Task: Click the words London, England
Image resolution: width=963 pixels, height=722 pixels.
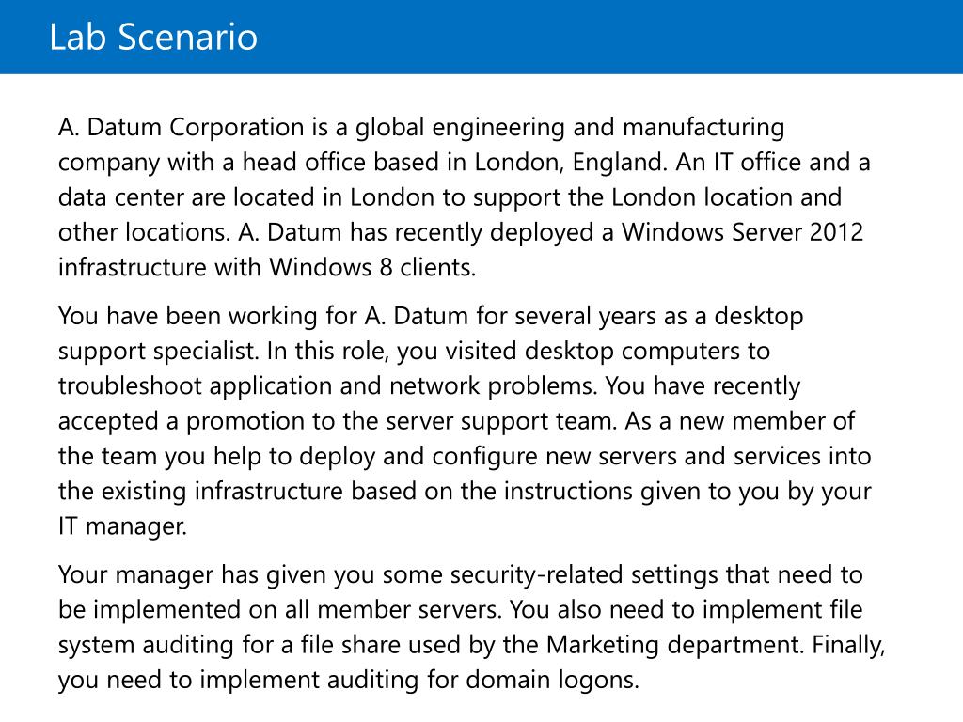Action: (571, 162)
